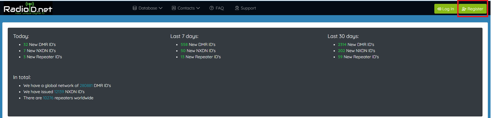Open the Support menu item
This screenshot has height=118, width=491.
245,8
